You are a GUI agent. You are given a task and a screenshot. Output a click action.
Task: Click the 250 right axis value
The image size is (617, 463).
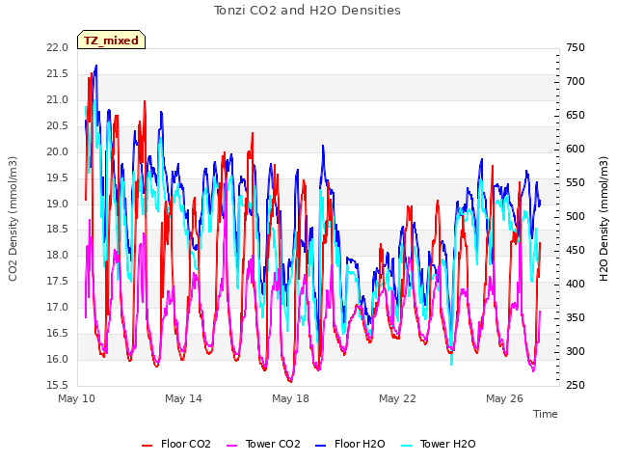coord(576,386)
